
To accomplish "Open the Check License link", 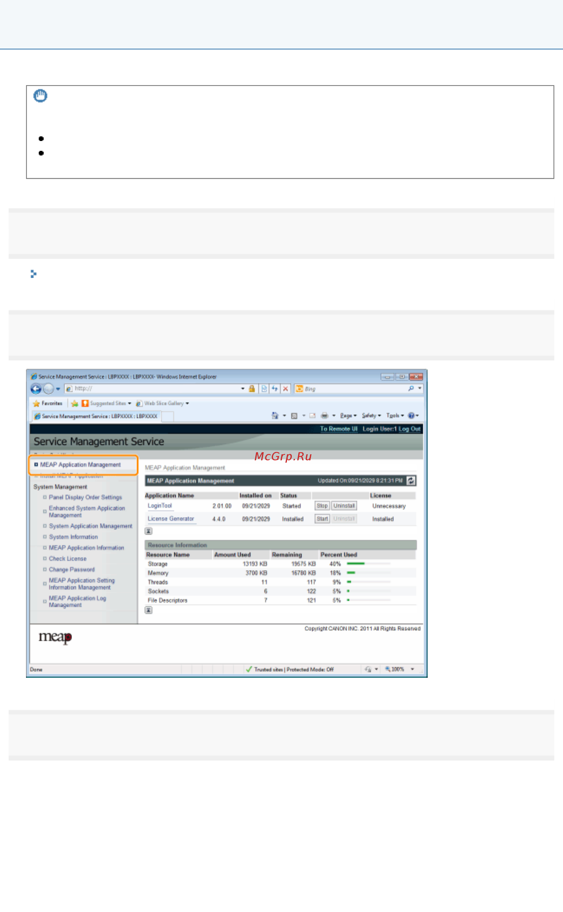I will [67, 559].
